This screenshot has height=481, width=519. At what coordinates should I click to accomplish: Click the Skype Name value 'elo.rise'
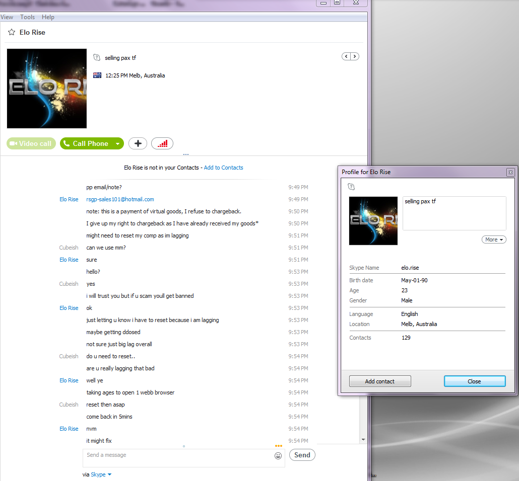[410, 268]
